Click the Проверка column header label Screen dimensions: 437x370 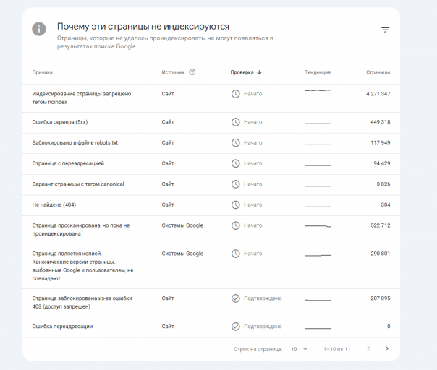(x=242, y=72)
